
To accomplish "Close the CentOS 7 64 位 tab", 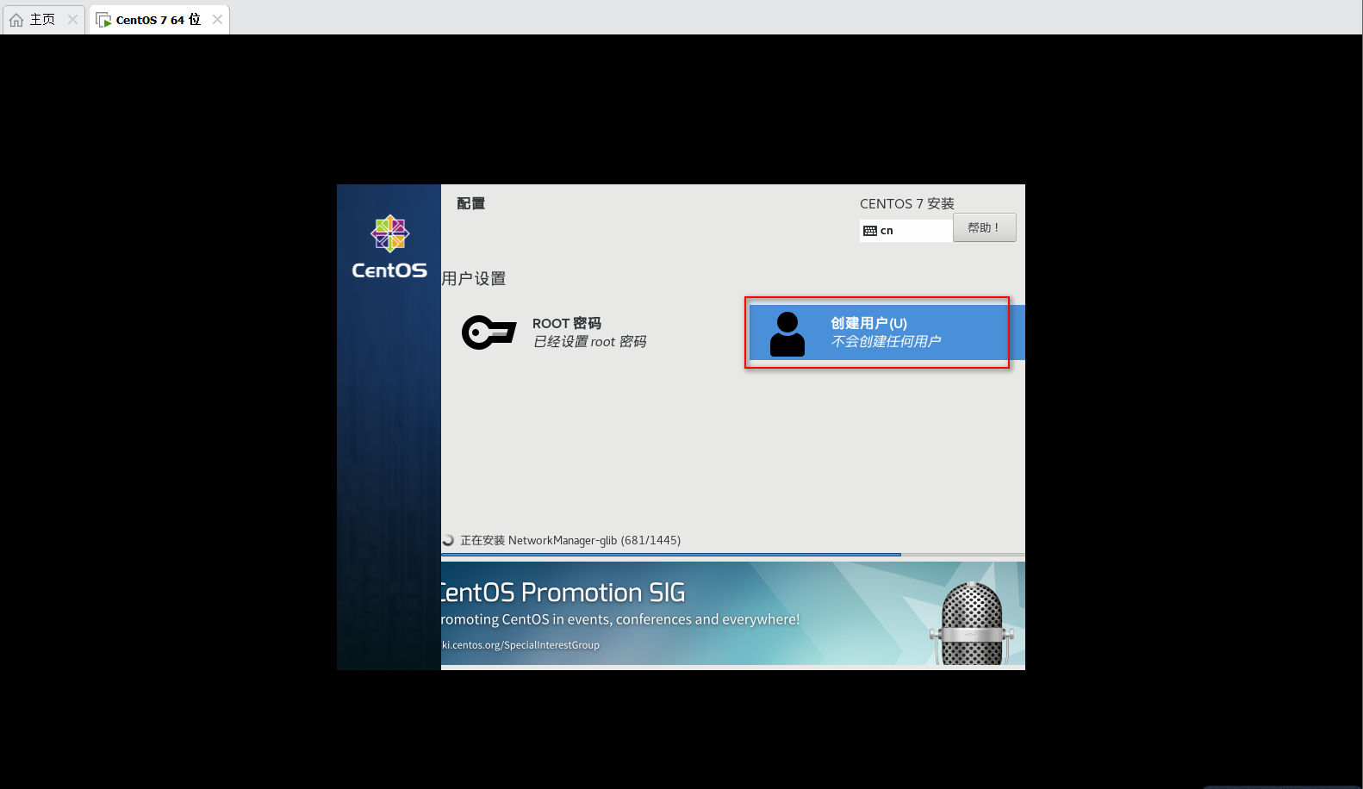I will [x=217, y=19].
